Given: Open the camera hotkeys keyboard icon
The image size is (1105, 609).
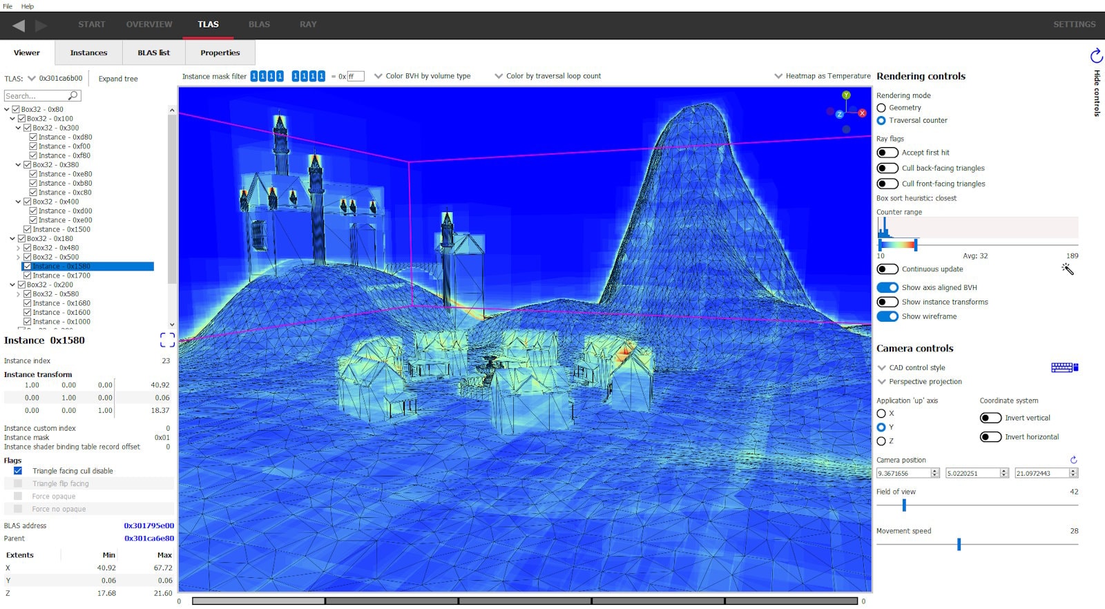Looking at the screenshot, I should (1064, 367).
